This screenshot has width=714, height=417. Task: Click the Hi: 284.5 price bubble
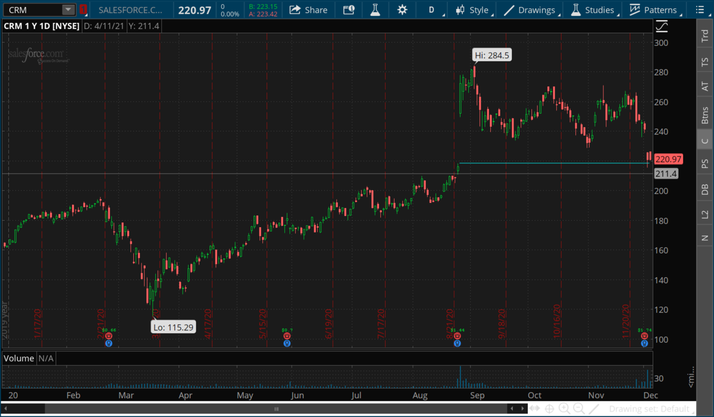coord(492,55)
